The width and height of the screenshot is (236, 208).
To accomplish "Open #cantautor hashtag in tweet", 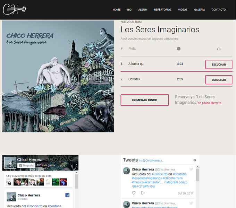I will (x=152, y=182).
